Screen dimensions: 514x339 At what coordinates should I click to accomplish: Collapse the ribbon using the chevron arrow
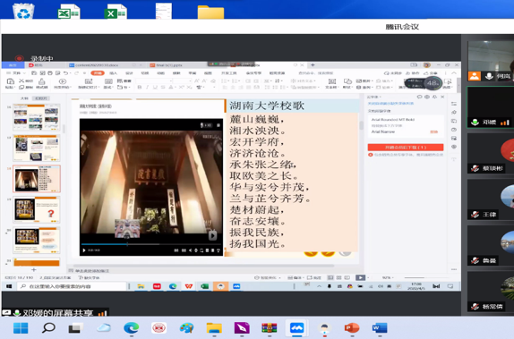pos(454,73)
